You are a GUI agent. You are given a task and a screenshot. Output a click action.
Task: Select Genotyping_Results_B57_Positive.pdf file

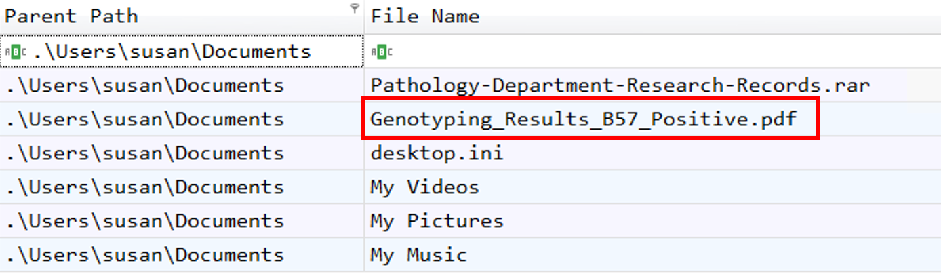pos(583,119)
